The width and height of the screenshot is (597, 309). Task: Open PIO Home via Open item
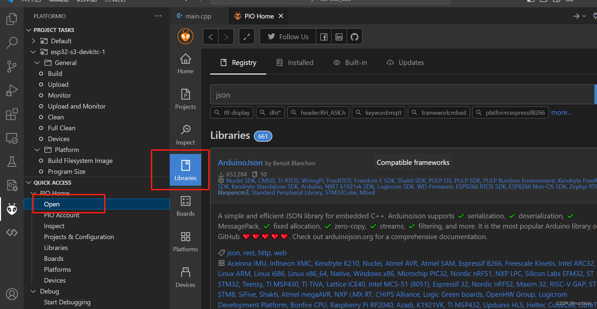coord(52,204)
